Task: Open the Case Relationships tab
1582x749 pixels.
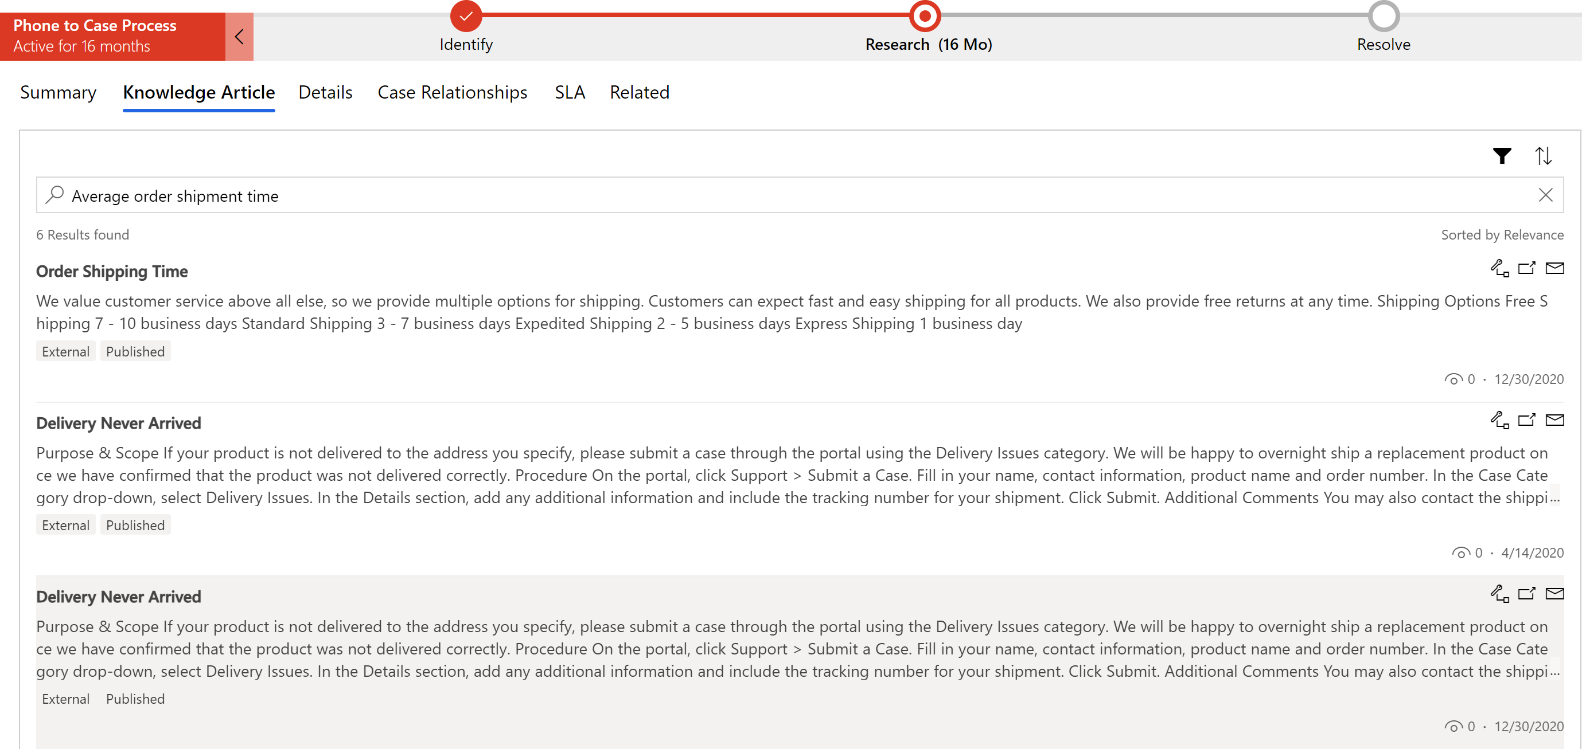Action: 452,92
